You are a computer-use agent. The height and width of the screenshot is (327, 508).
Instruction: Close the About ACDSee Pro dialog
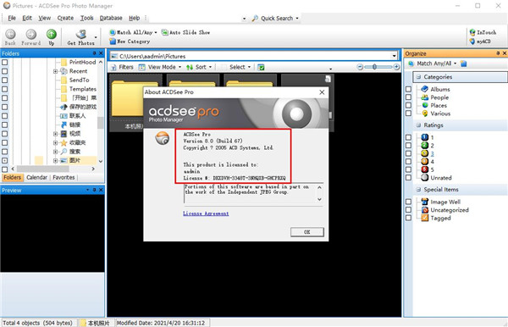point(322,92)
